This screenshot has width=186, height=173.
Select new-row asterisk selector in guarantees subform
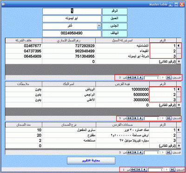[x=179, y=146]
